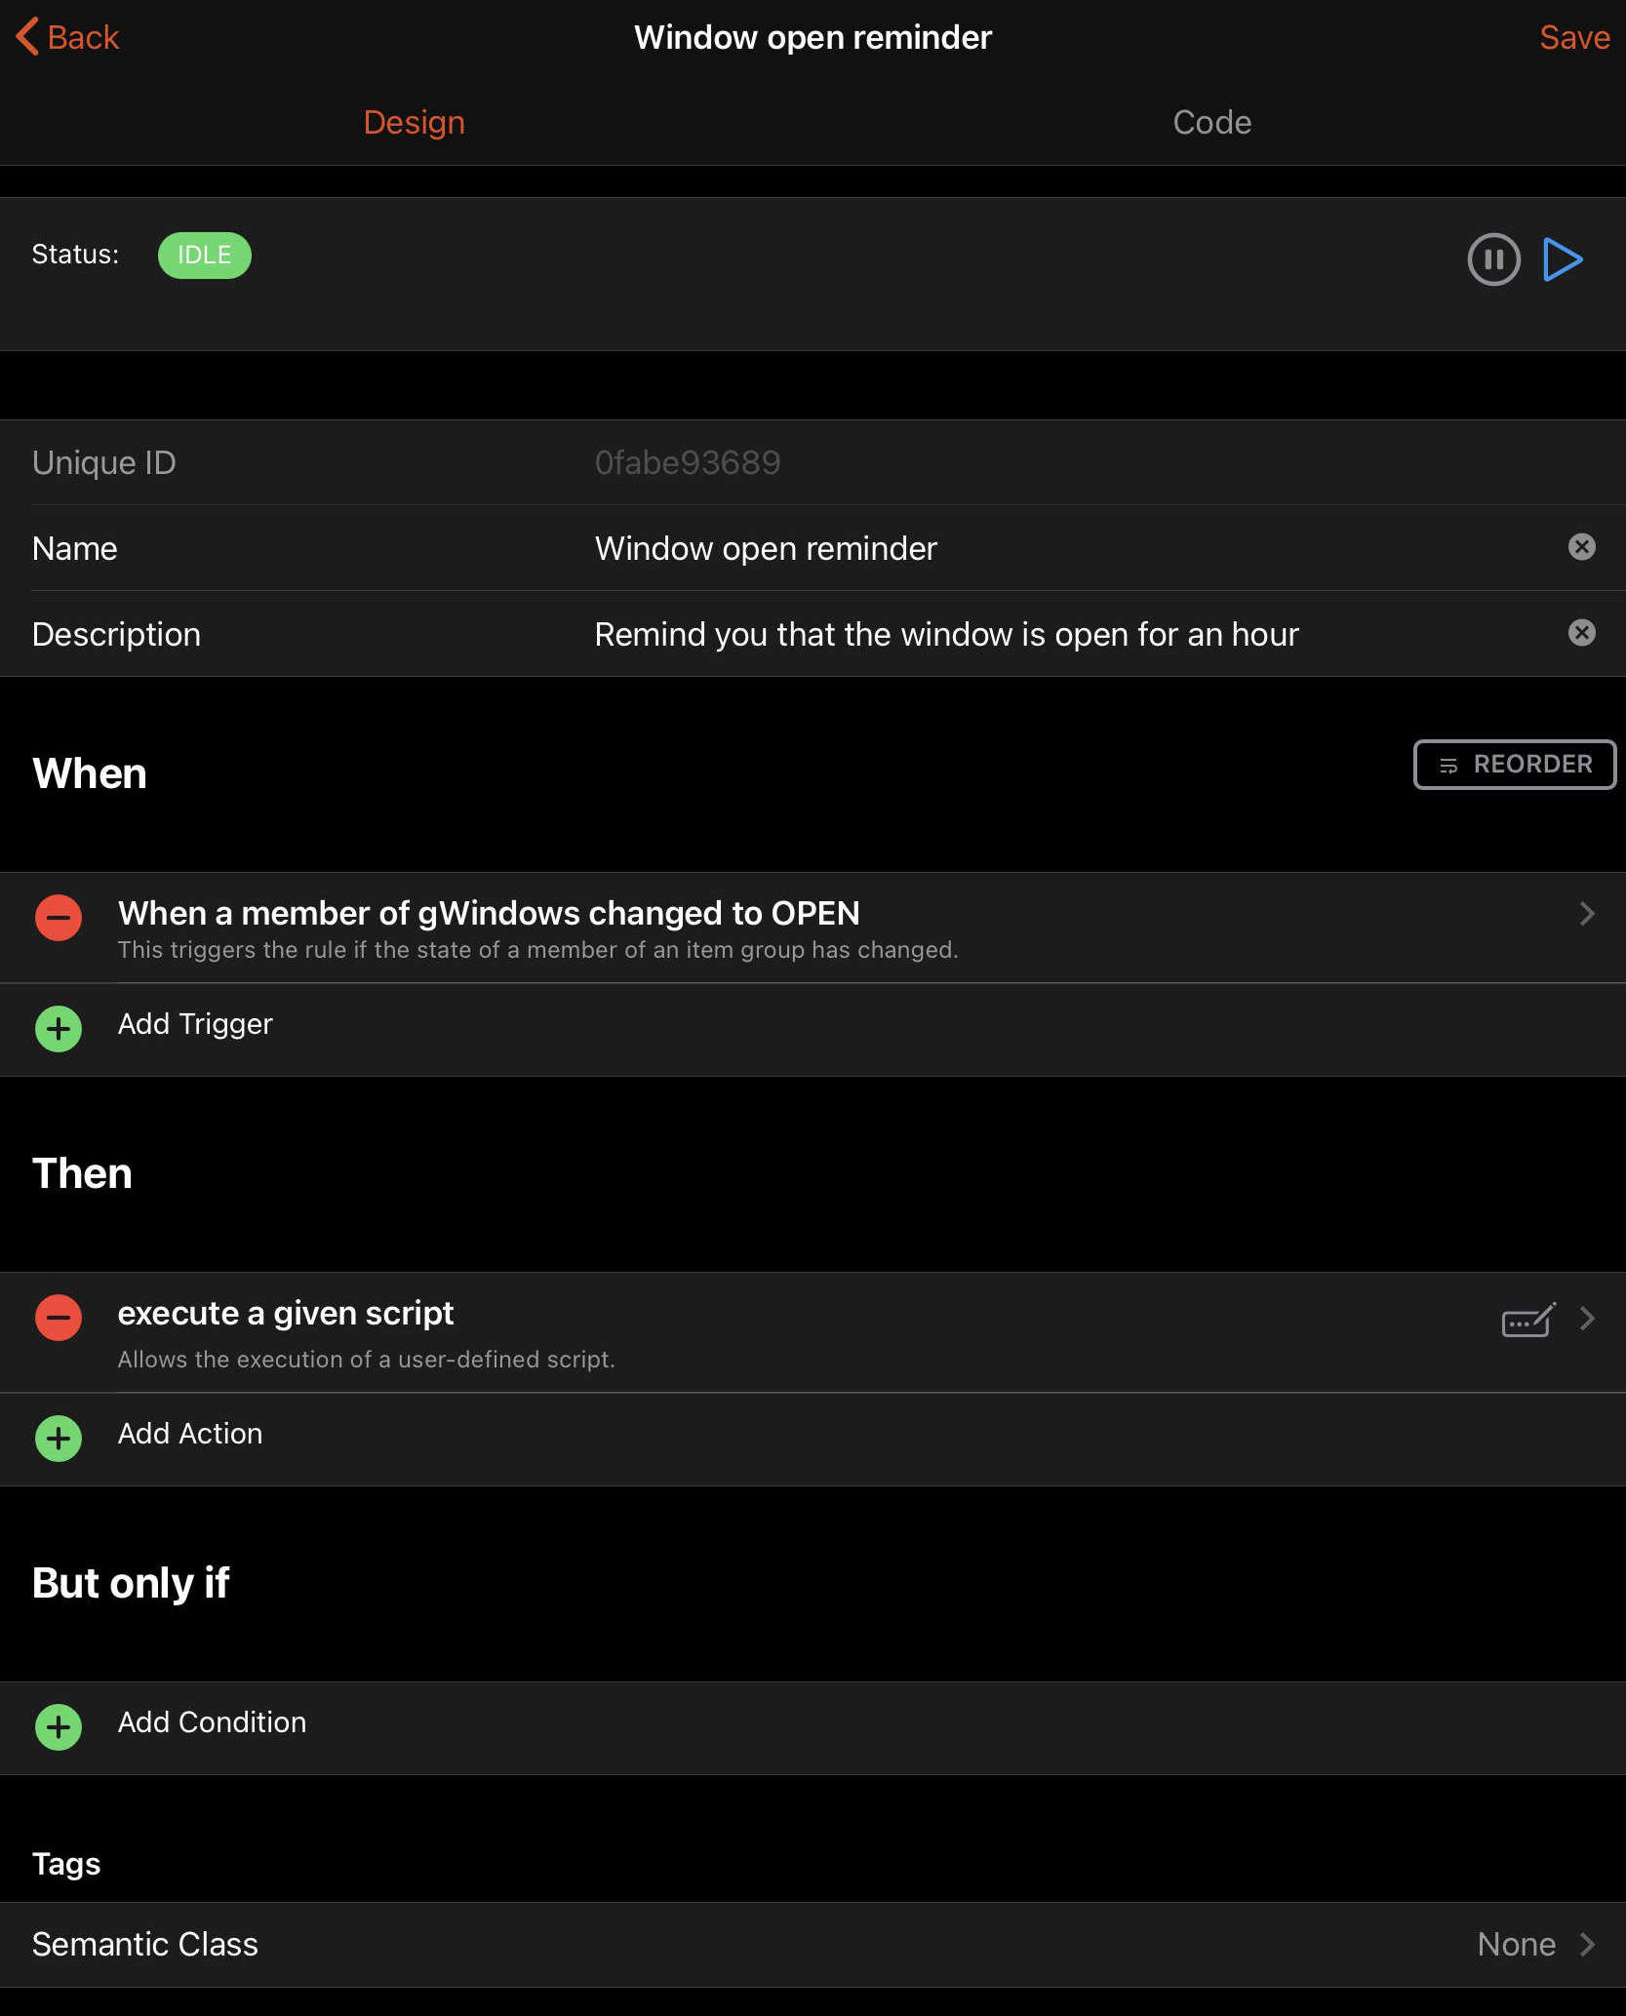The image size is (1626, 2016).
Task: Click the IDLE status badge
Action: pos(204,255)
